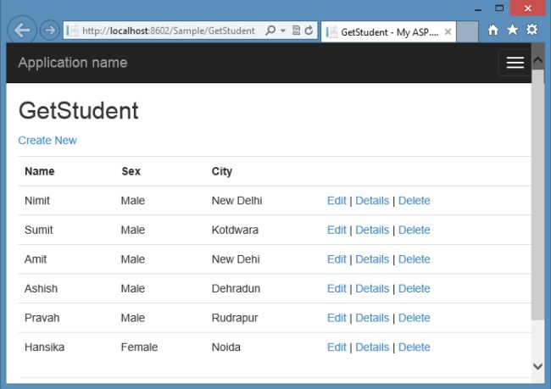Delete the Pravah record
551x389 pixels.
pyautogui.click(x=414, y=318)
